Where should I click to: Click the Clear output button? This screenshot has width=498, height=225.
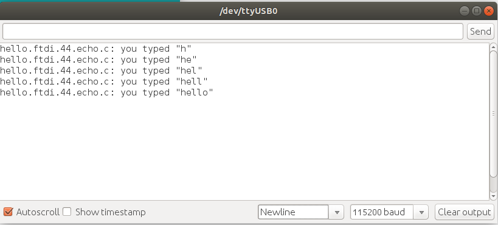click(x=465, y=212)
